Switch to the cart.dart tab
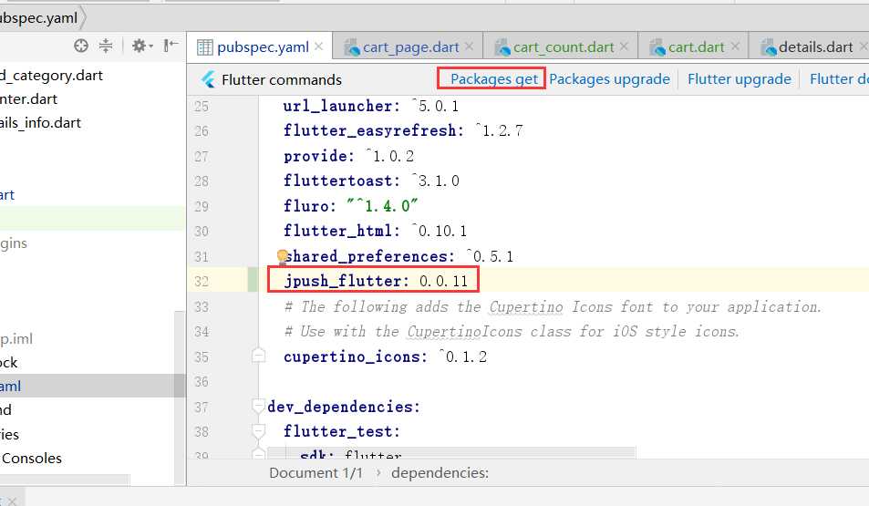This screenshot has height=506, width=869. point(696,47)
